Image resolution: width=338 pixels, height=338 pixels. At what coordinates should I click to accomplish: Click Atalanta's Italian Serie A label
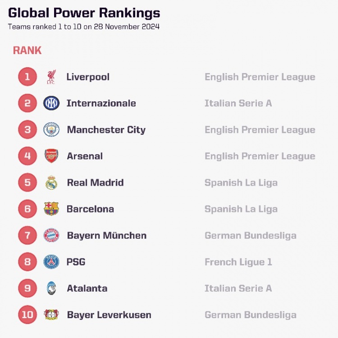click(238, 288)
